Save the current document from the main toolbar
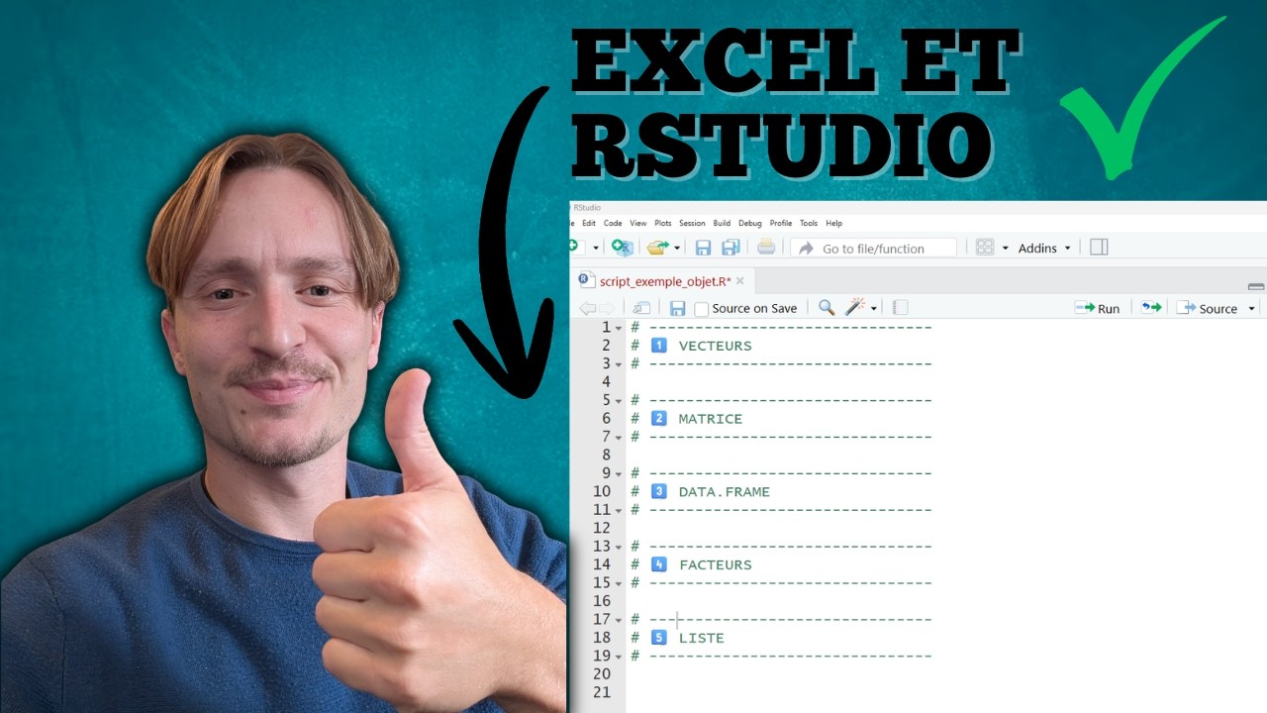Screen dimensions: 1267x713 tap(703, 248)
